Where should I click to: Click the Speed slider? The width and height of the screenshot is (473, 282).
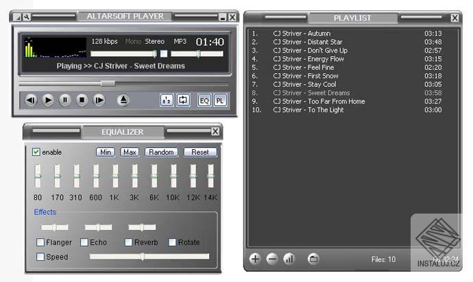tap(149, 257)
